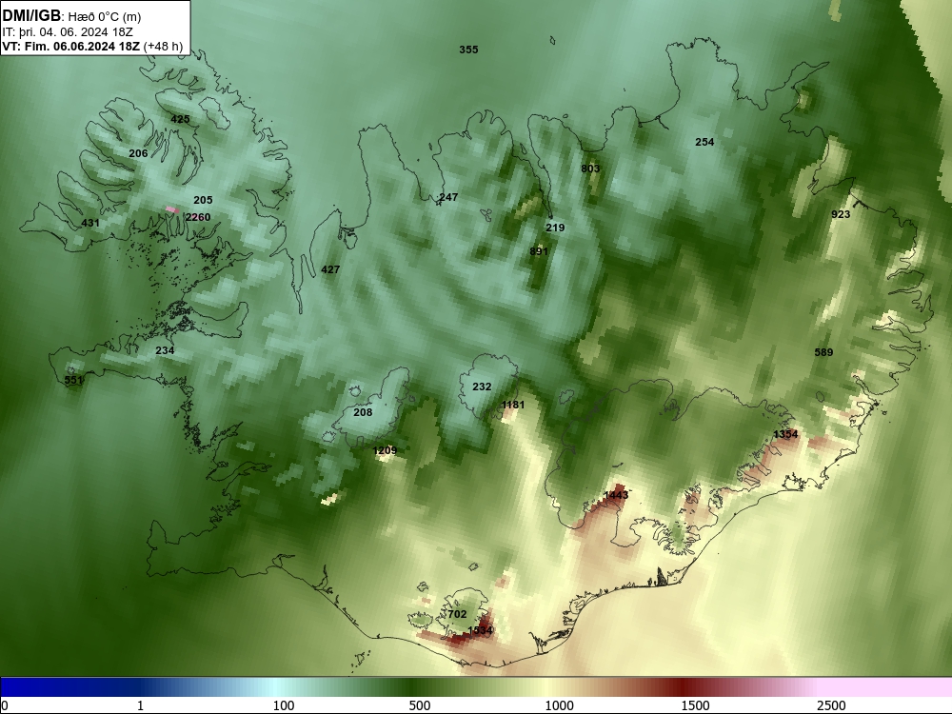Click the 425 label in Westfjords

point(180,119)
